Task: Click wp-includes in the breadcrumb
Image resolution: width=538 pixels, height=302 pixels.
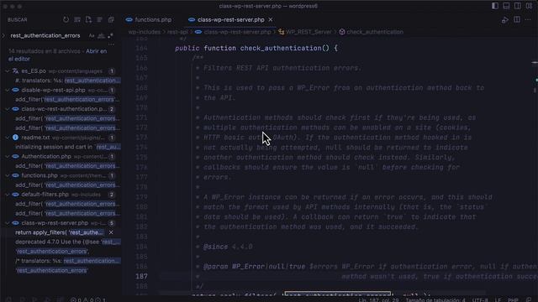Action: coord(144,32)
